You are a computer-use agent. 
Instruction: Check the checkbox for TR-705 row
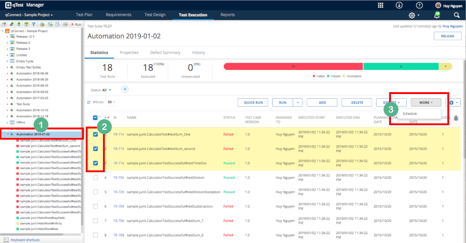(x=96, y=177)
